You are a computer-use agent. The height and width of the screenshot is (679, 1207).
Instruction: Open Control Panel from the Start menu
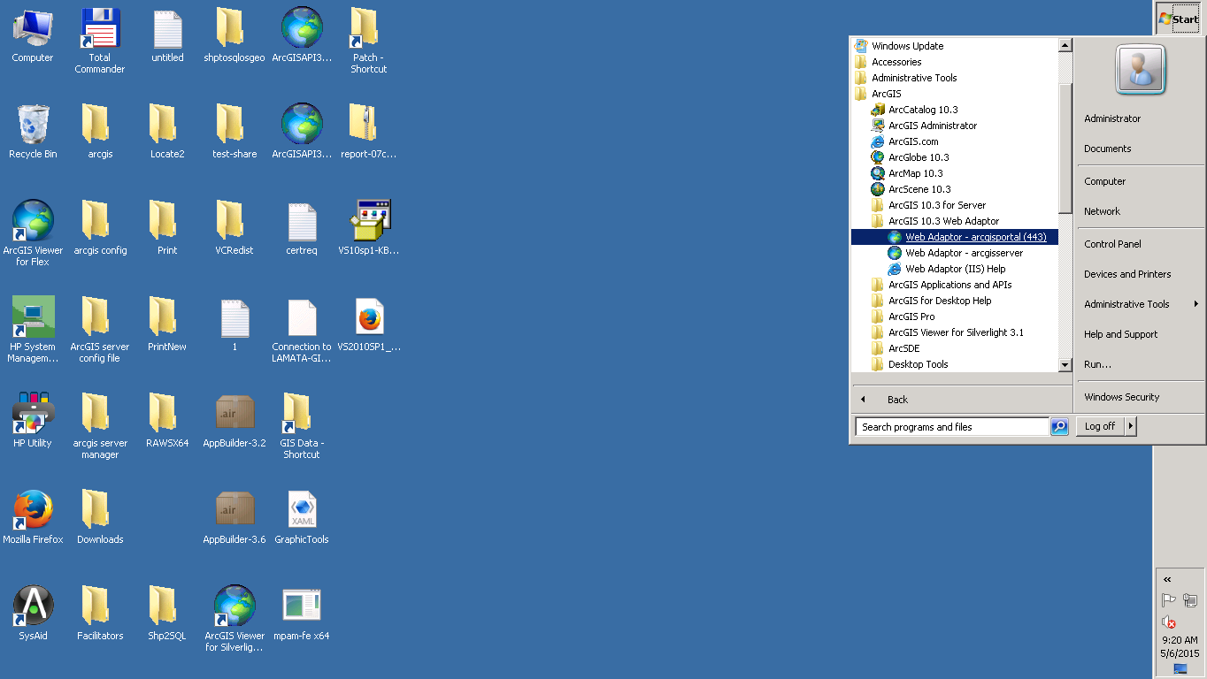(1112, 244)
